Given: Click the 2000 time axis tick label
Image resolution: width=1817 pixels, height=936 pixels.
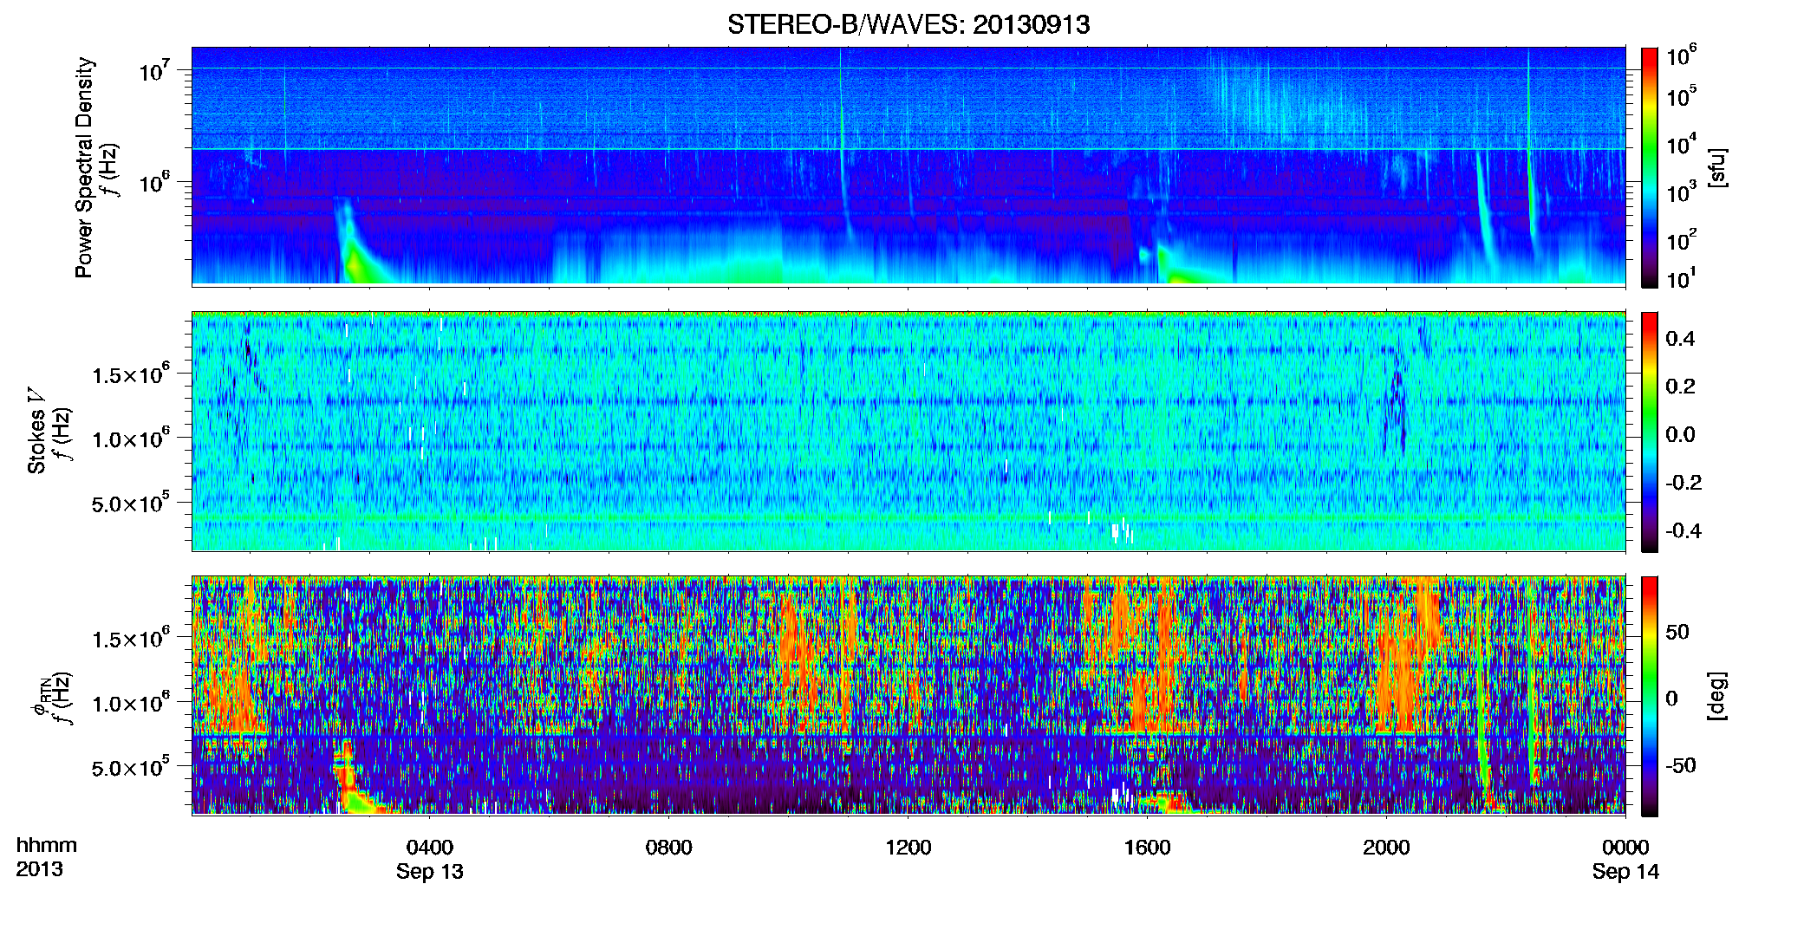Looking at the screenshot, I should [x=1386, y=847].
